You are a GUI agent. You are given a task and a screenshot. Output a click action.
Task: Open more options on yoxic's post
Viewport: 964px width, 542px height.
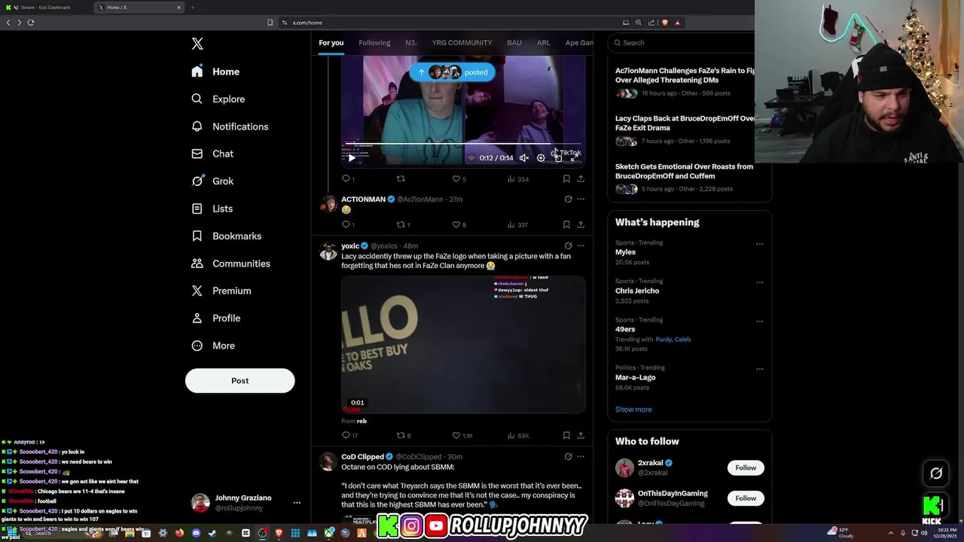pos(581,245)
